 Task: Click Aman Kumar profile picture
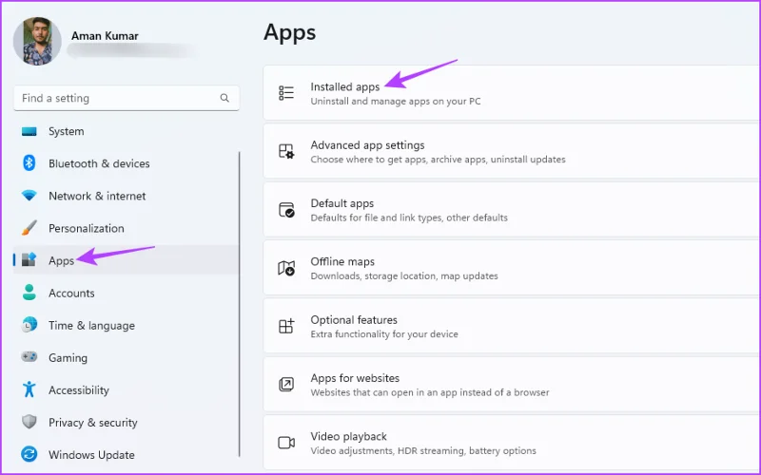click(x=37, y=41)
